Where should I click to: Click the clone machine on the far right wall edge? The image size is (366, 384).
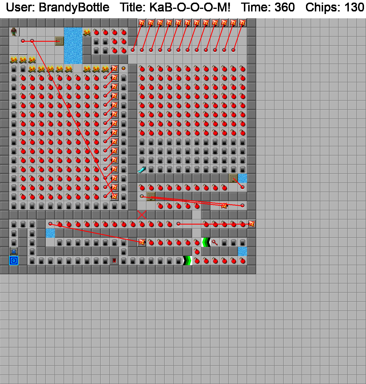pos(252,224)
